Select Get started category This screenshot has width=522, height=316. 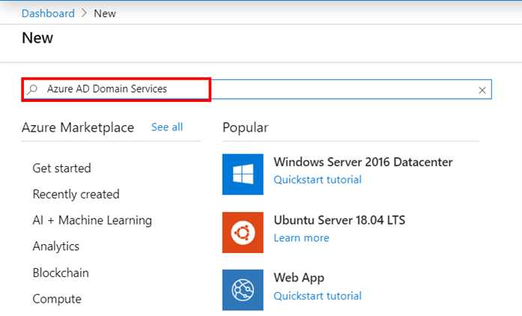pos(61,168)
